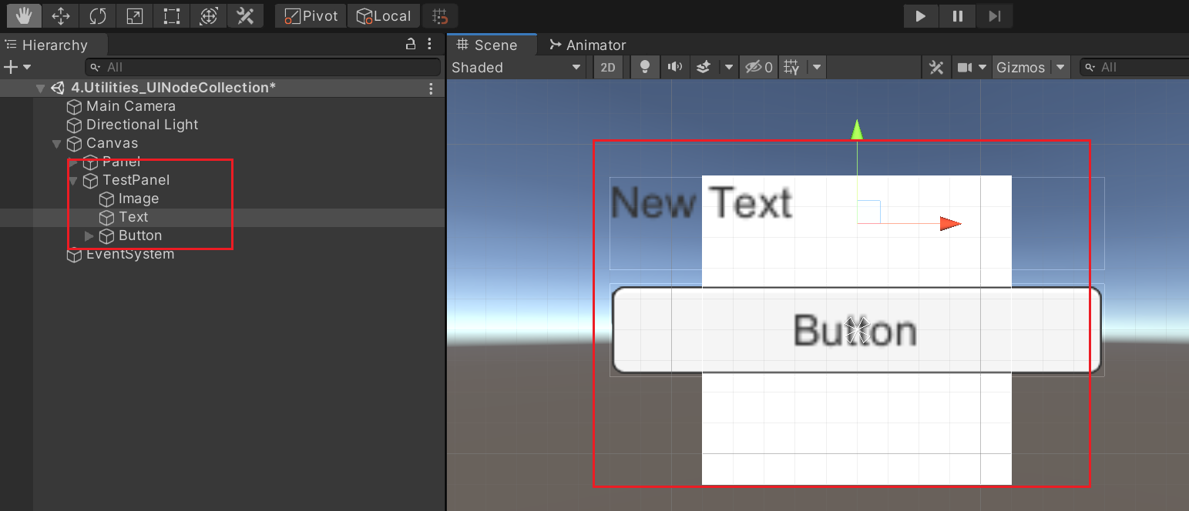Select the Rotate tool
The image size is (1189, 511).
coord(98,15)
